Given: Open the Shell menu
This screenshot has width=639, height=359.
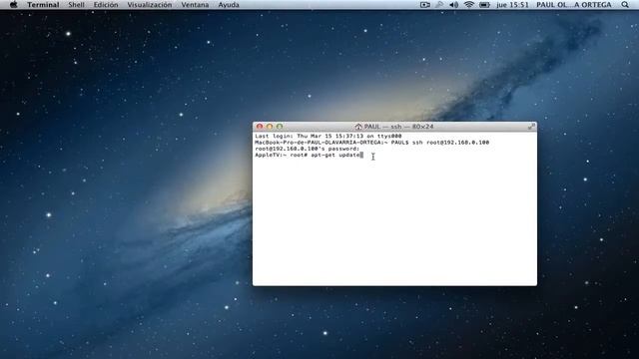Looking at the screenshot, I should [76, 5].
